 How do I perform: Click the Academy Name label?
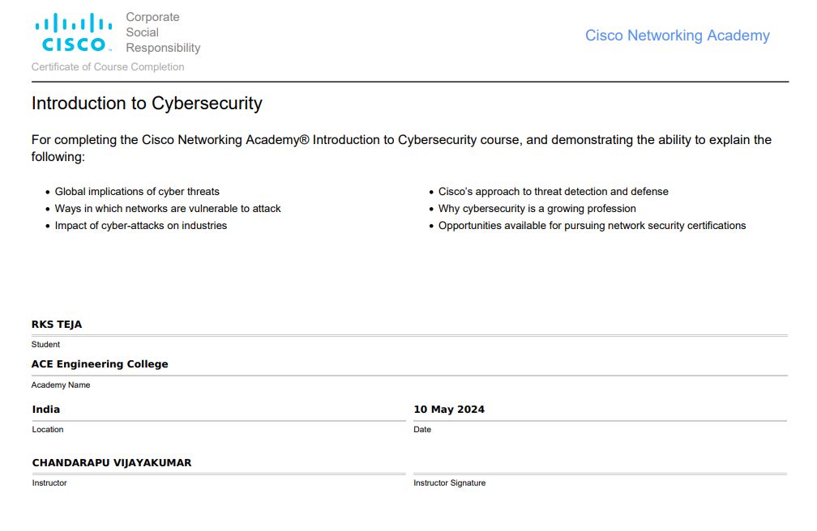(61, 385)
